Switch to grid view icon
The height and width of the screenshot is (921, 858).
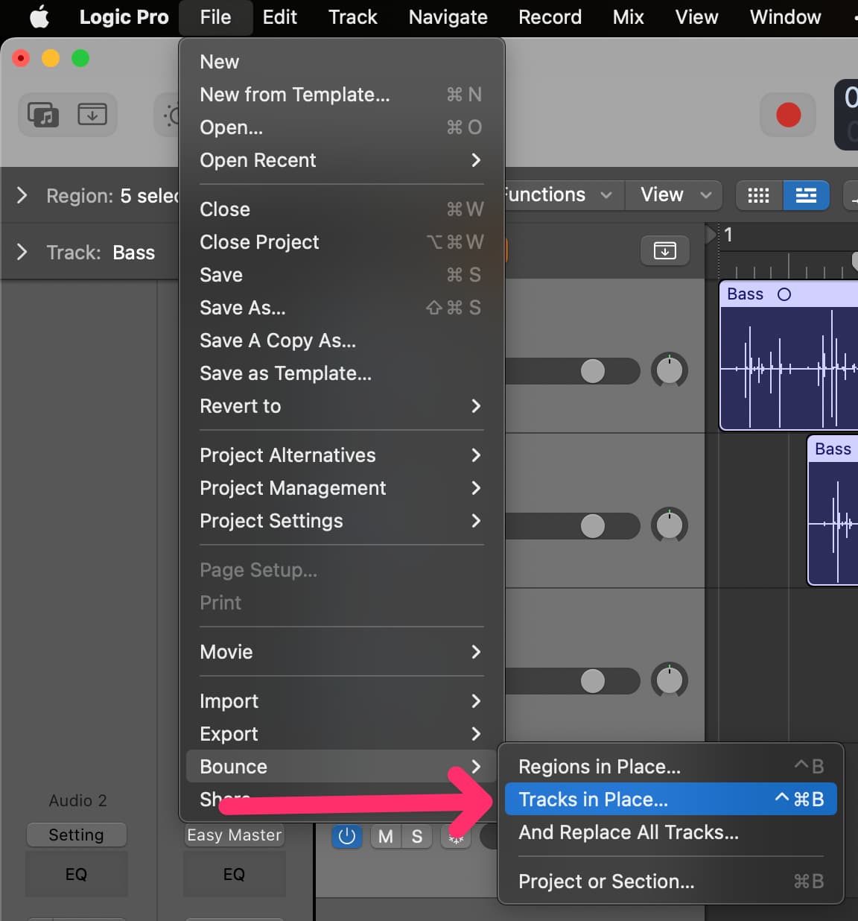(758, 195)
